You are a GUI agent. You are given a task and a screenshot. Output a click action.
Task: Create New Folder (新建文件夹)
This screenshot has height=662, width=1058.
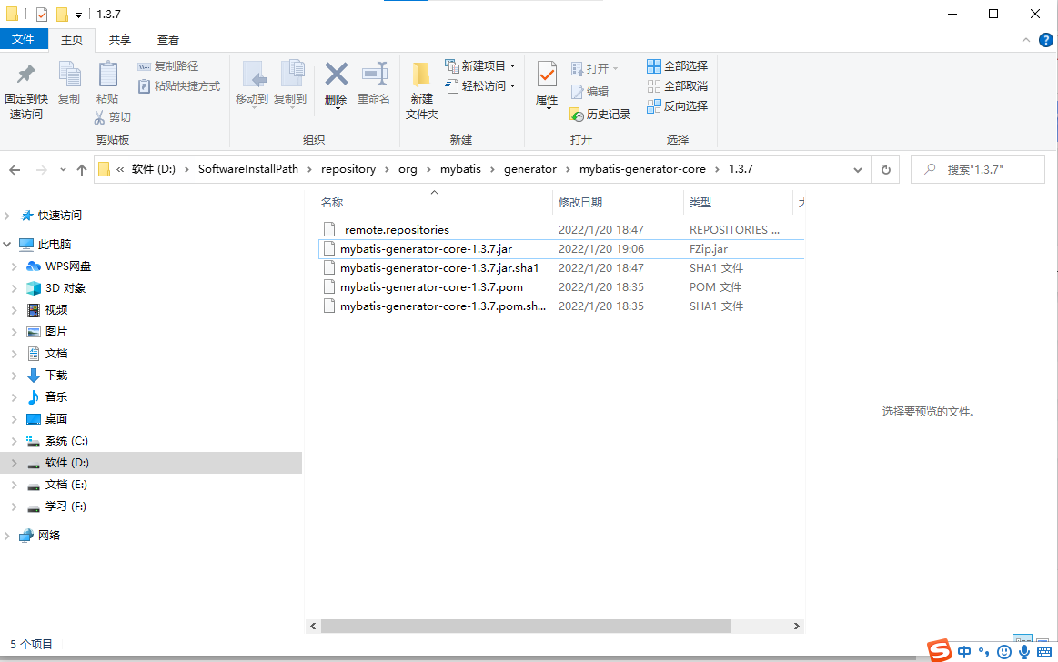(x=422, y=90)
